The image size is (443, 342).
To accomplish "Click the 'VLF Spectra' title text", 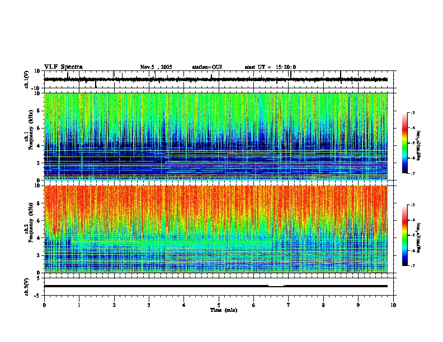I will pyautogui.click(x=63, y=67).
